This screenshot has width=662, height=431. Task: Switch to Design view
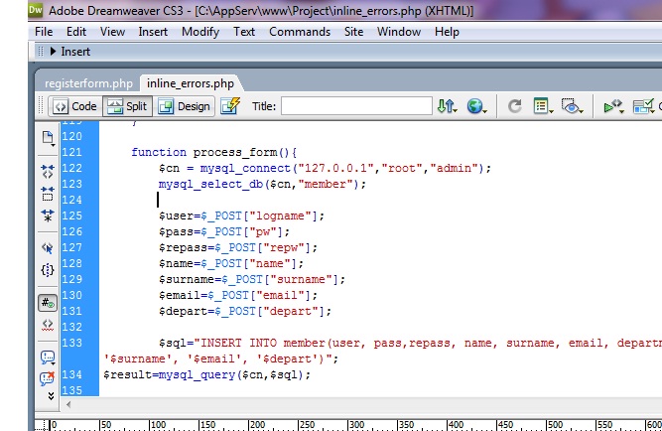pyautogui.click(x=184, y=106)
